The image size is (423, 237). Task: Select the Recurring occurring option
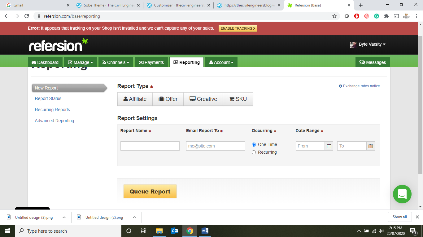tap(254, 152)
